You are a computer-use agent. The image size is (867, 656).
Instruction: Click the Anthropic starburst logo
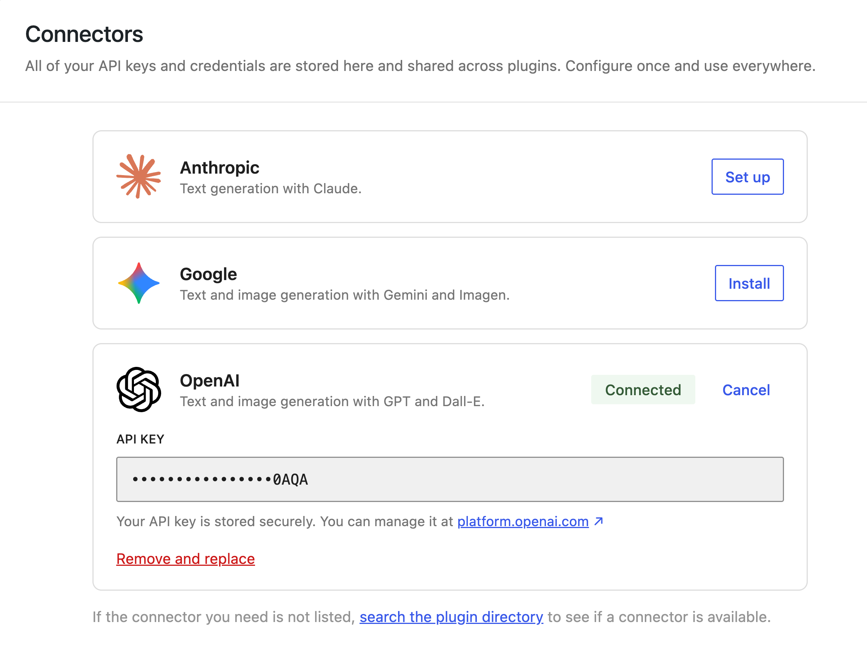138,176
